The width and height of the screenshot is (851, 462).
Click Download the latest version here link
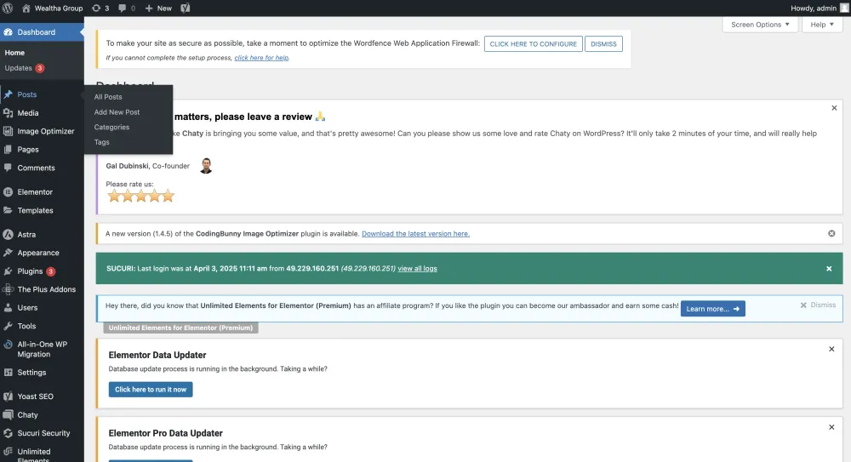click(416, 233)
